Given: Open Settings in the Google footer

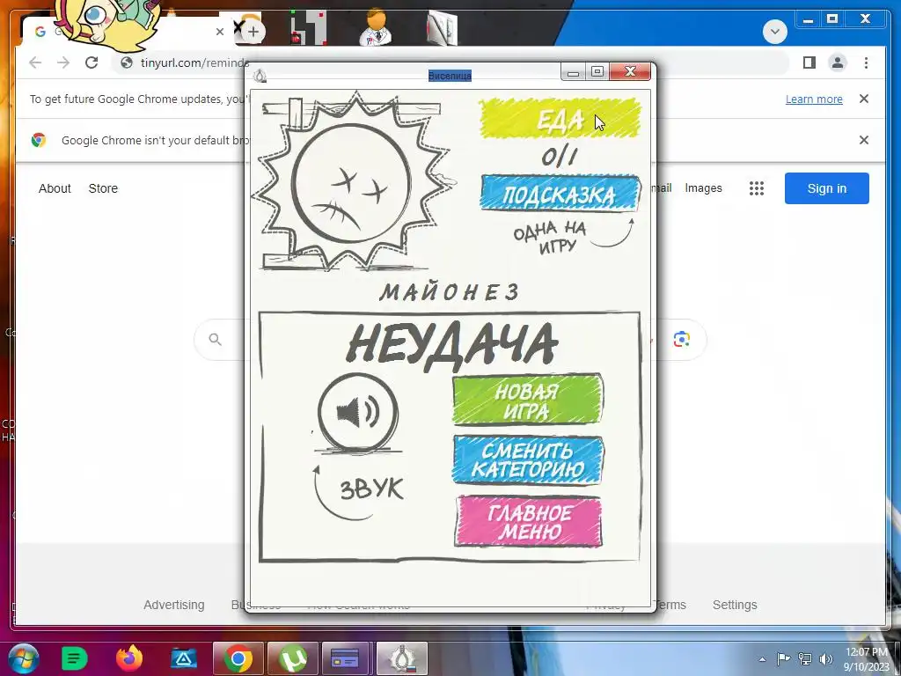Looking at the screenshot, I should 735,605.
